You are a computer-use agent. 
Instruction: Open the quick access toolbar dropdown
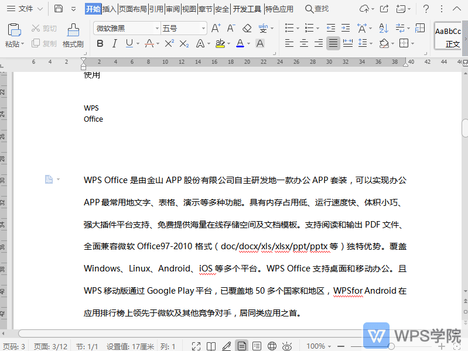[73, 9]
